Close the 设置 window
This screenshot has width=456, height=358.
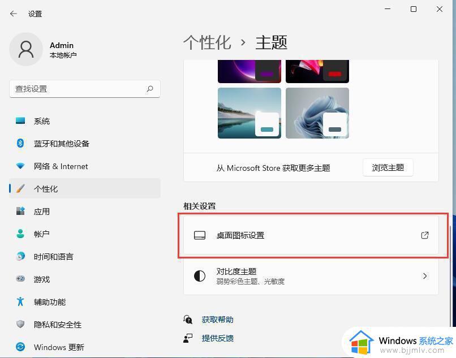(x=440, y=9)
